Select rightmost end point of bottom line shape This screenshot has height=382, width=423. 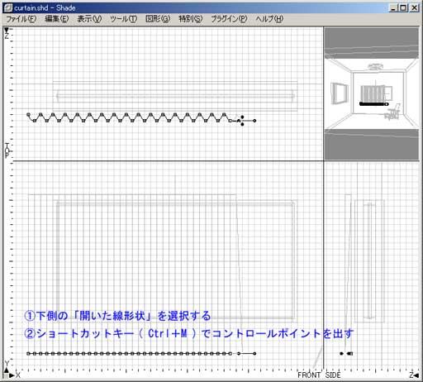[254, 354]
